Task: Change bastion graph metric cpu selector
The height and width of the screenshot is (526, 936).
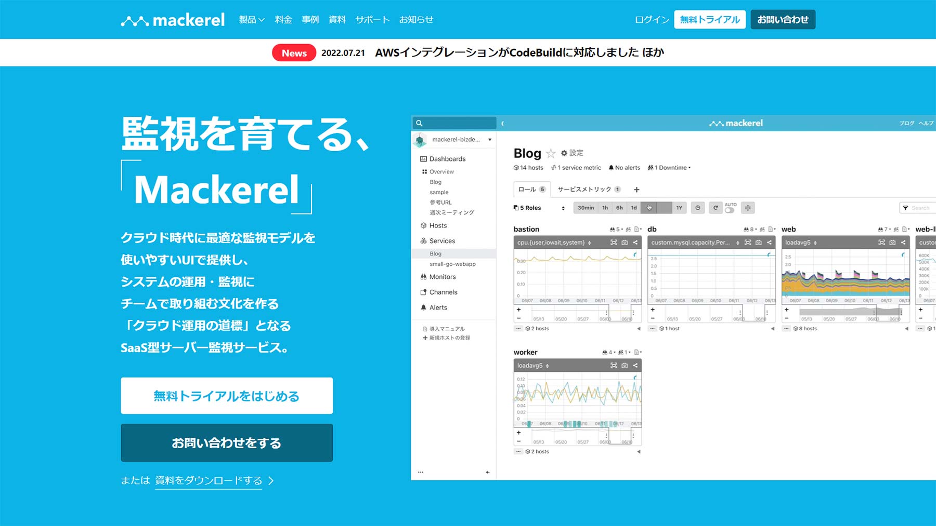Action: 554,243
